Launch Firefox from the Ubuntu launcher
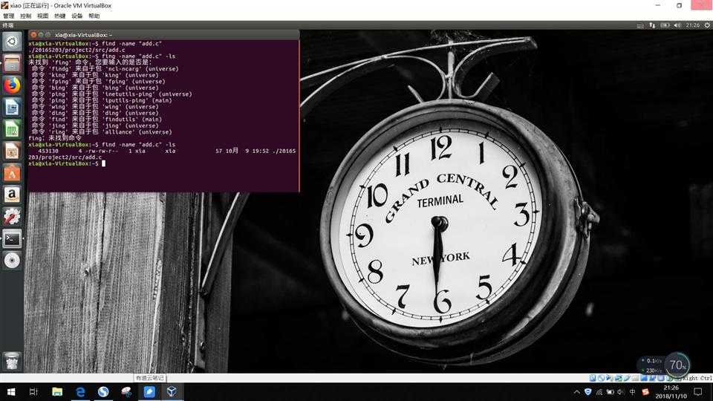 pos(12,85)
